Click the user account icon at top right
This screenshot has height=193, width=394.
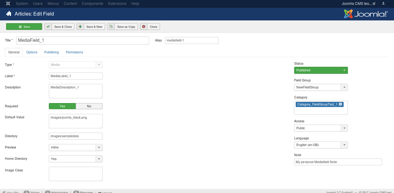383,4
